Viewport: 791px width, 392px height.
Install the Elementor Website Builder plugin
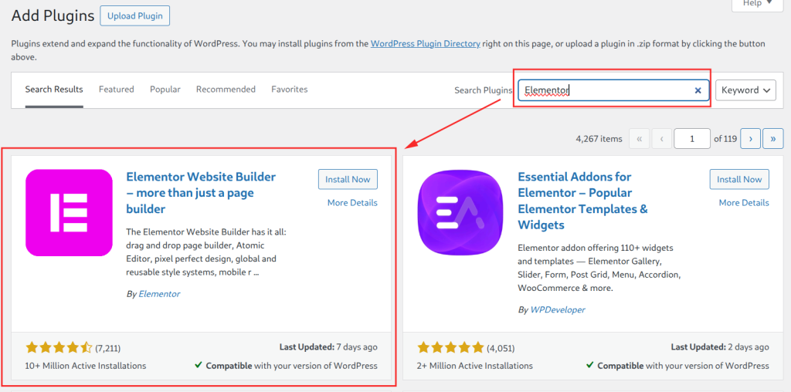pyautogui.click(x=348, y=179)
